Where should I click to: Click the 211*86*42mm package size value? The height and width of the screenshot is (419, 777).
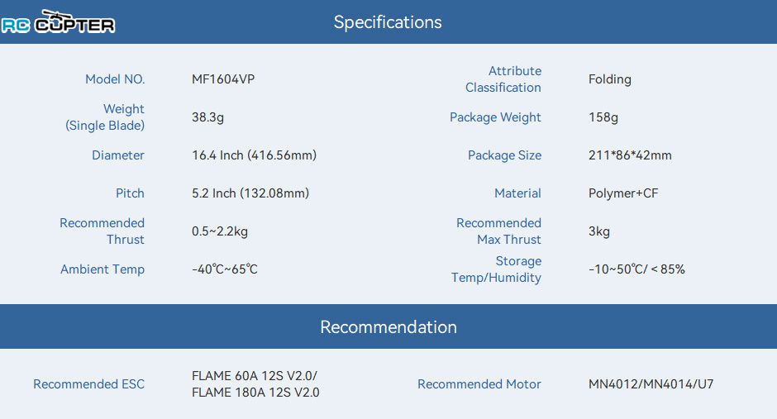(630, 155)
